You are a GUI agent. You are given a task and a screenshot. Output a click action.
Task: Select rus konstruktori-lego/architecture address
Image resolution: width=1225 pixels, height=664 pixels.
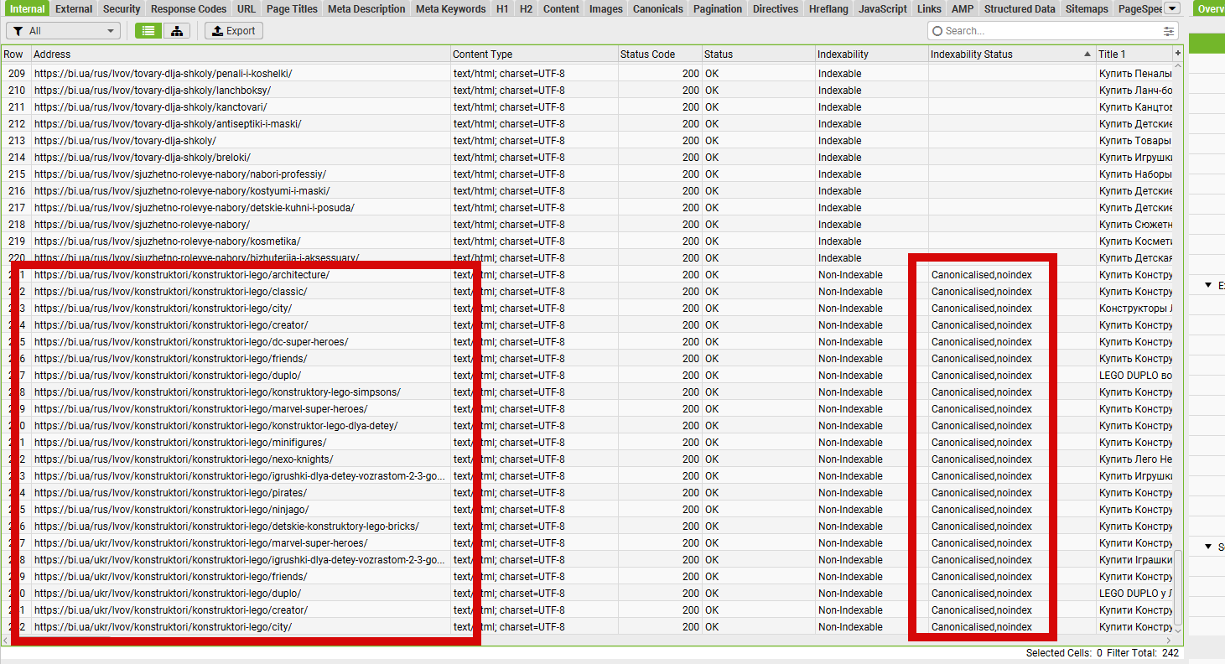coord(241,275)
